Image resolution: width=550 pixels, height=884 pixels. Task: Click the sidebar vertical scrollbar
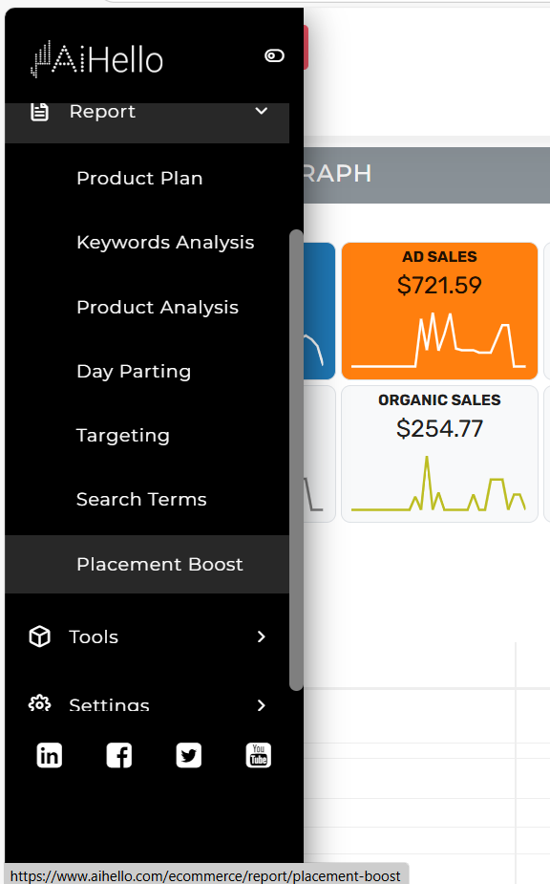(296, 460)
